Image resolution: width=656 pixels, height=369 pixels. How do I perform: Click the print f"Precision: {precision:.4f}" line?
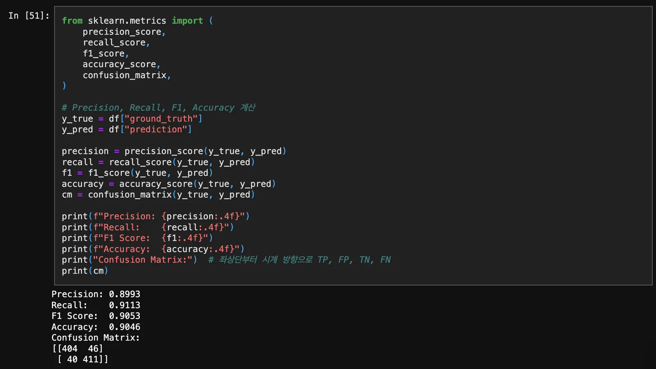pyautogui.click(x=156, y=216)
